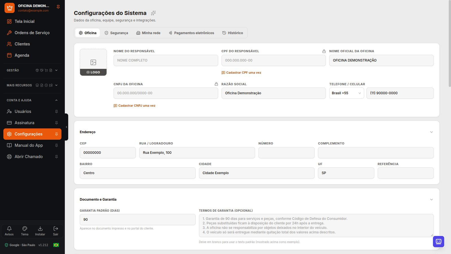Screen dimensions: 451x254
Task: Toggle the pin icon beside OFICINA DEMON header
Action: (x=58, y=7)
